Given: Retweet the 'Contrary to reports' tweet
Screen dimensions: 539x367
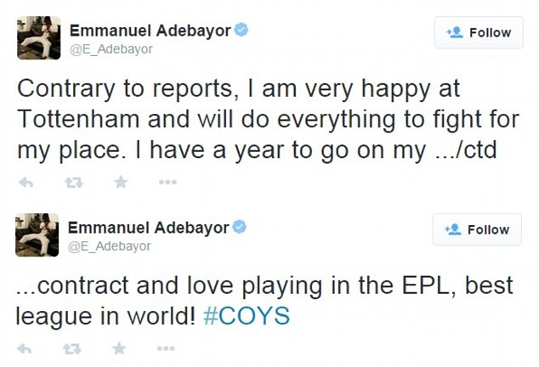Looking at the screenshot, I should click(72, 183).
